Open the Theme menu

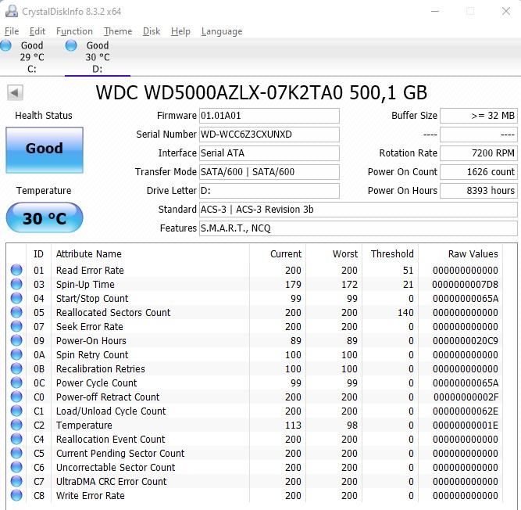point(118,31)
